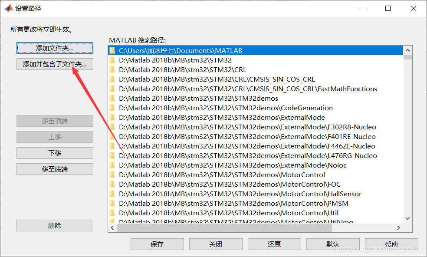This screenshot has height=257, width=427.
Task: Click the horizontal scrollbar thumb
Action: coord(224,227)
